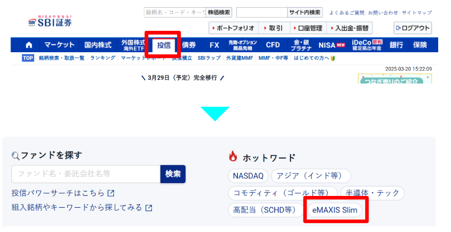Click the 口座管理 button
The width and height of the screenshot is (451, 232).
click(x=308, y=28)
